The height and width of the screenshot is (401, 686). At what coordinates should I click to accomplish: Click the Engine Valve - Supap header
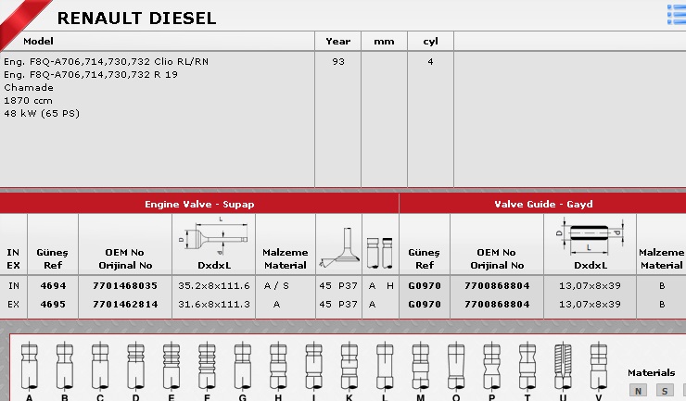199,204
